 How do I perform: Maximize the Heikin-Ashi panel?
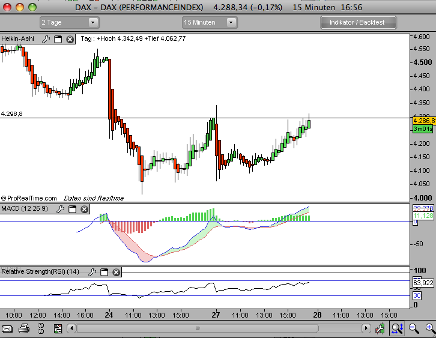(58, 39)
